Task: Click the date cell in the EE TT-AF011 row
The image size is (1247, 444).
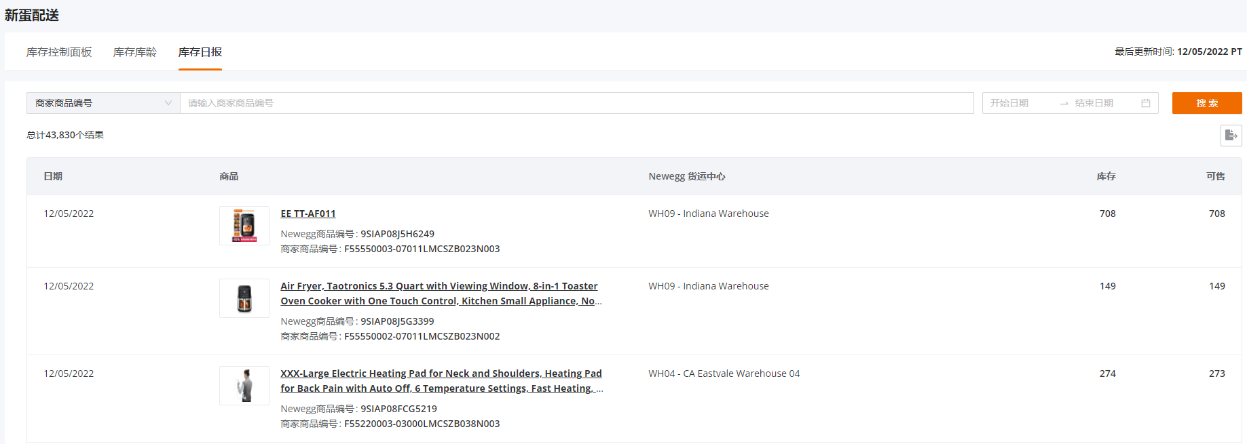Action: [x=69, y=214]
